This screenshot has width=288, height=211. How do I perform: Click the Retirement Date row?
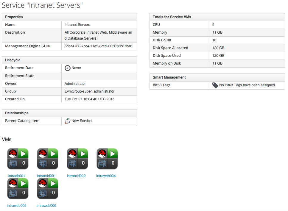pos(69,68)
